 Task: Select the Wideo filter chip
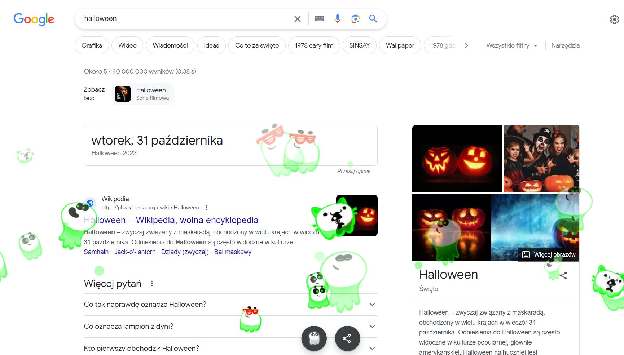[127, 45]
